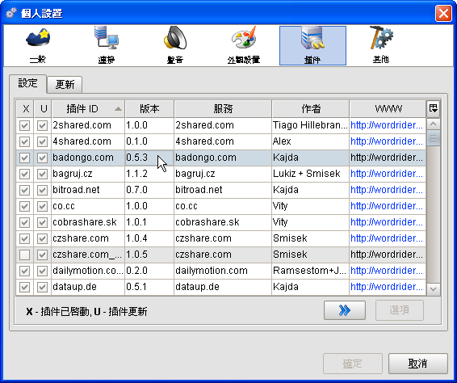This screenshot has height=383, width=457.
Task: Toggle the U checkbox for badongo.com
Action: (x=43, y=158)
